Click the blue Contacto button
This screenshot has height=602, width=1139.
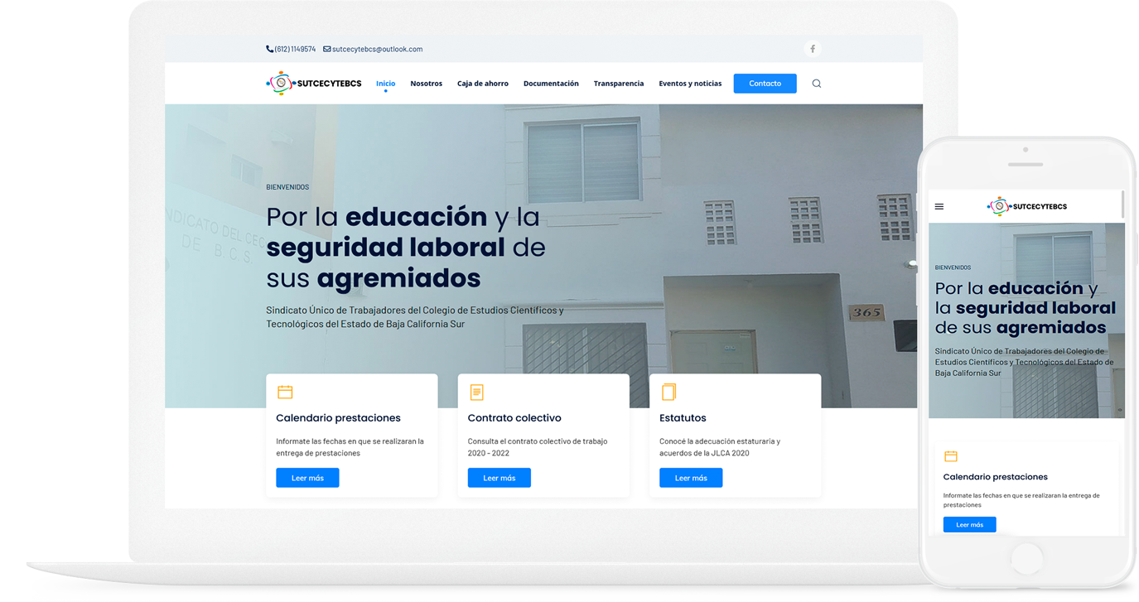tap(765, 83)
